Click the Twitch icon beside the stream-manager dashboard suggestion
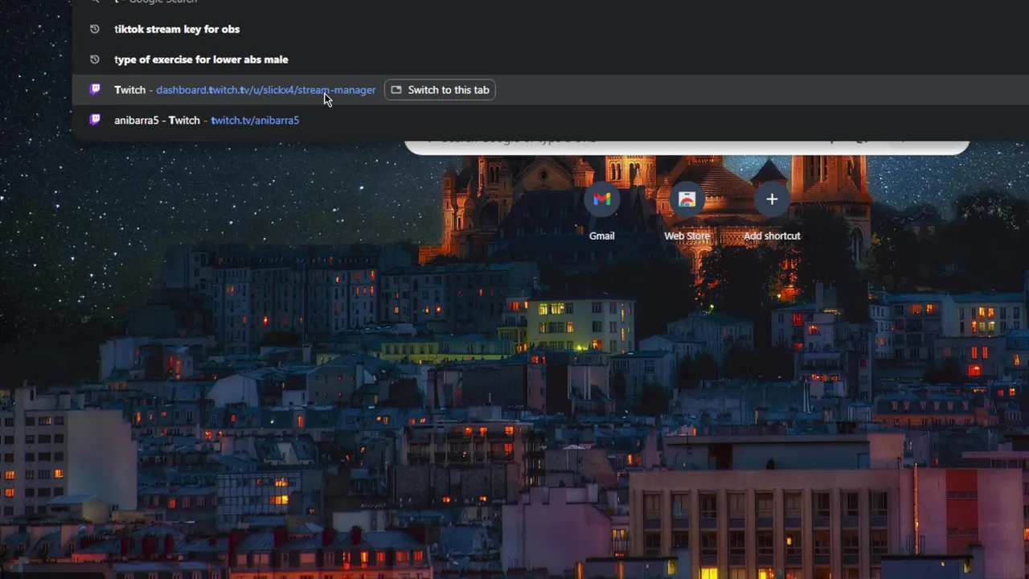1029x579 pixels. coord(95,89)
